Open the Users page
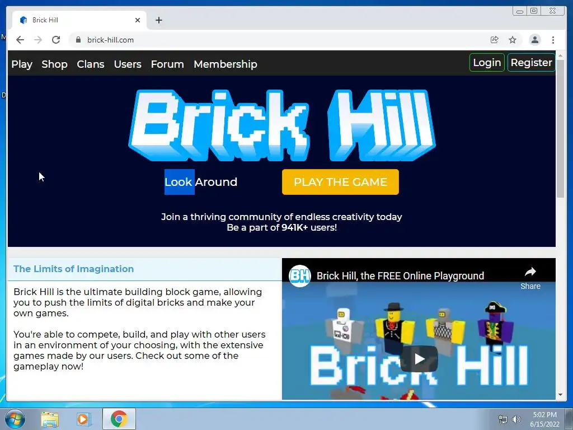This screenshot has width=573, height=430. 128,64
